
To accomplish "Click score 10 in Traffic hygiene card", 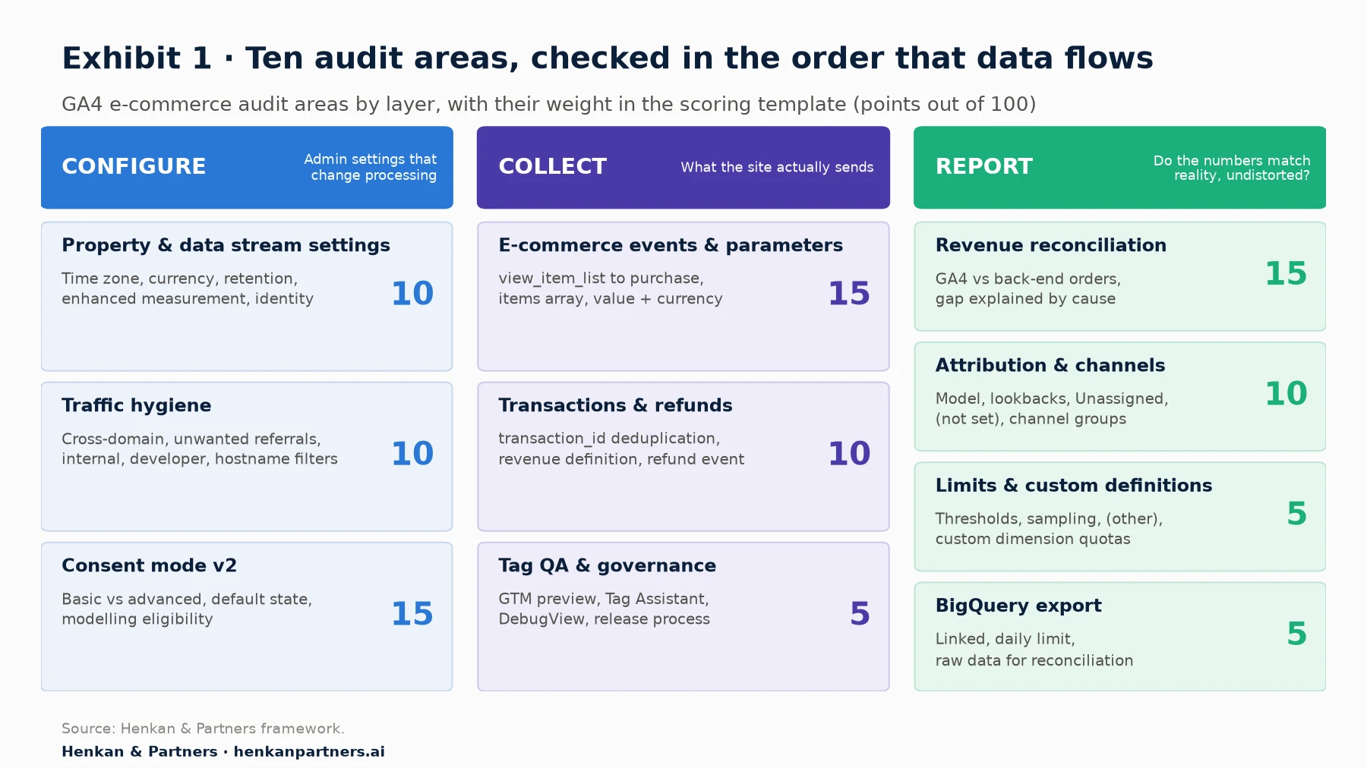I will 412,454.
